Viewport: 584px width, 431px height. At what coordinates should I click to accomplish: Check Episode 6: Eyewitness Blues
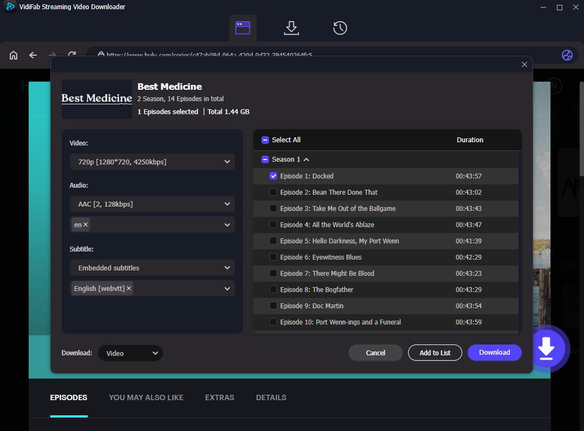coord(273,257)
